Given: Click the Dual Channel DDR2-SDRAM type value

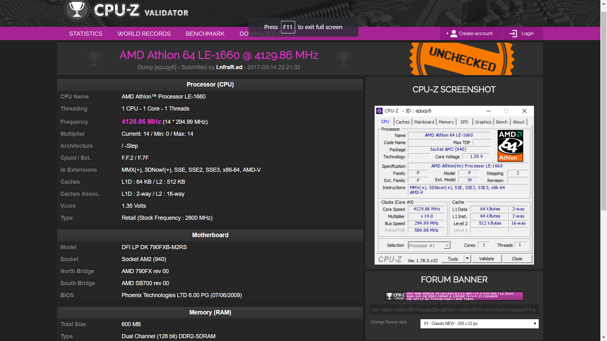Looking at the screenshot, I should [x=169, y=336].
